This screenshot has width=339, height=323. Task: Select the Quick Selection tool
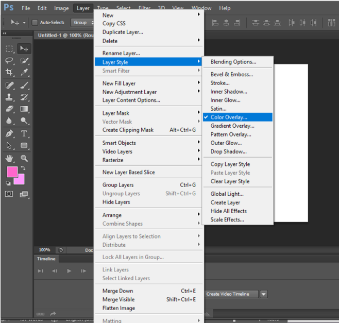point(24,61)
